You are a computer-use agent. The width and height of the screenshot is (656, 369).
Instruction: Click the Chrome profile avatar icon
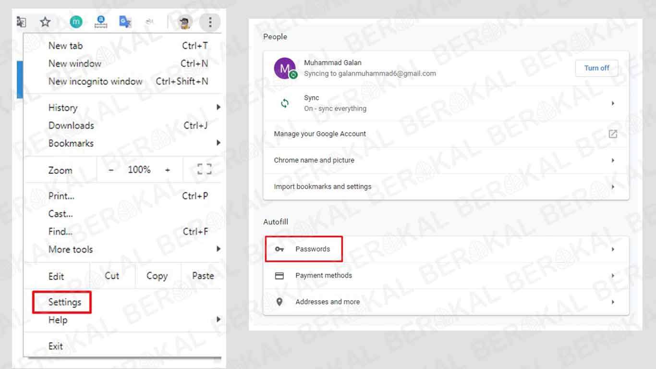(185, 23)
